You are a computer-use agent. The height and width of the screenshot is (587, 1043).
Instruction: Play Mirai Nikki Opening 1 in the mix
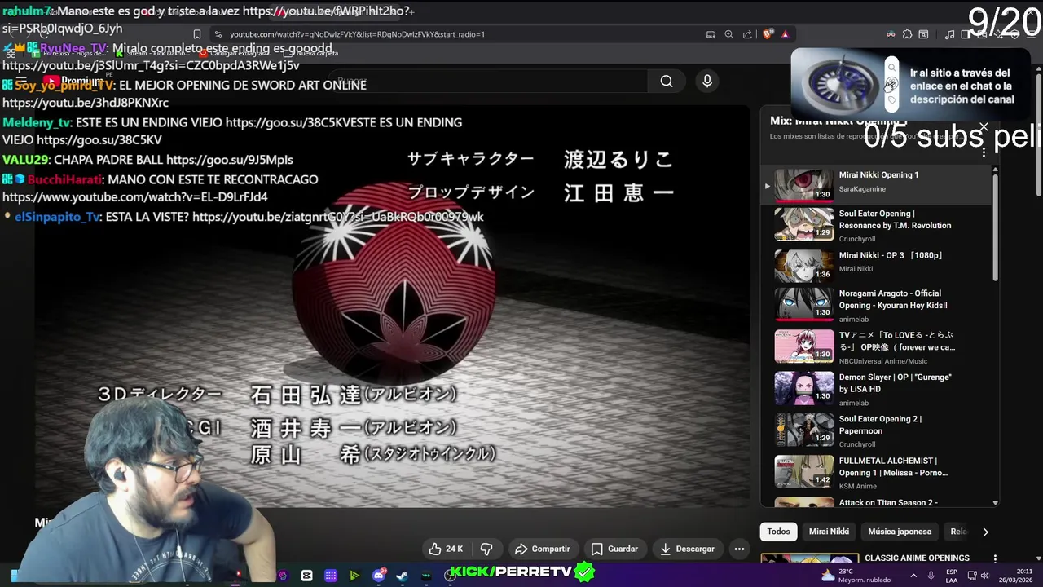tap(876, 185)
